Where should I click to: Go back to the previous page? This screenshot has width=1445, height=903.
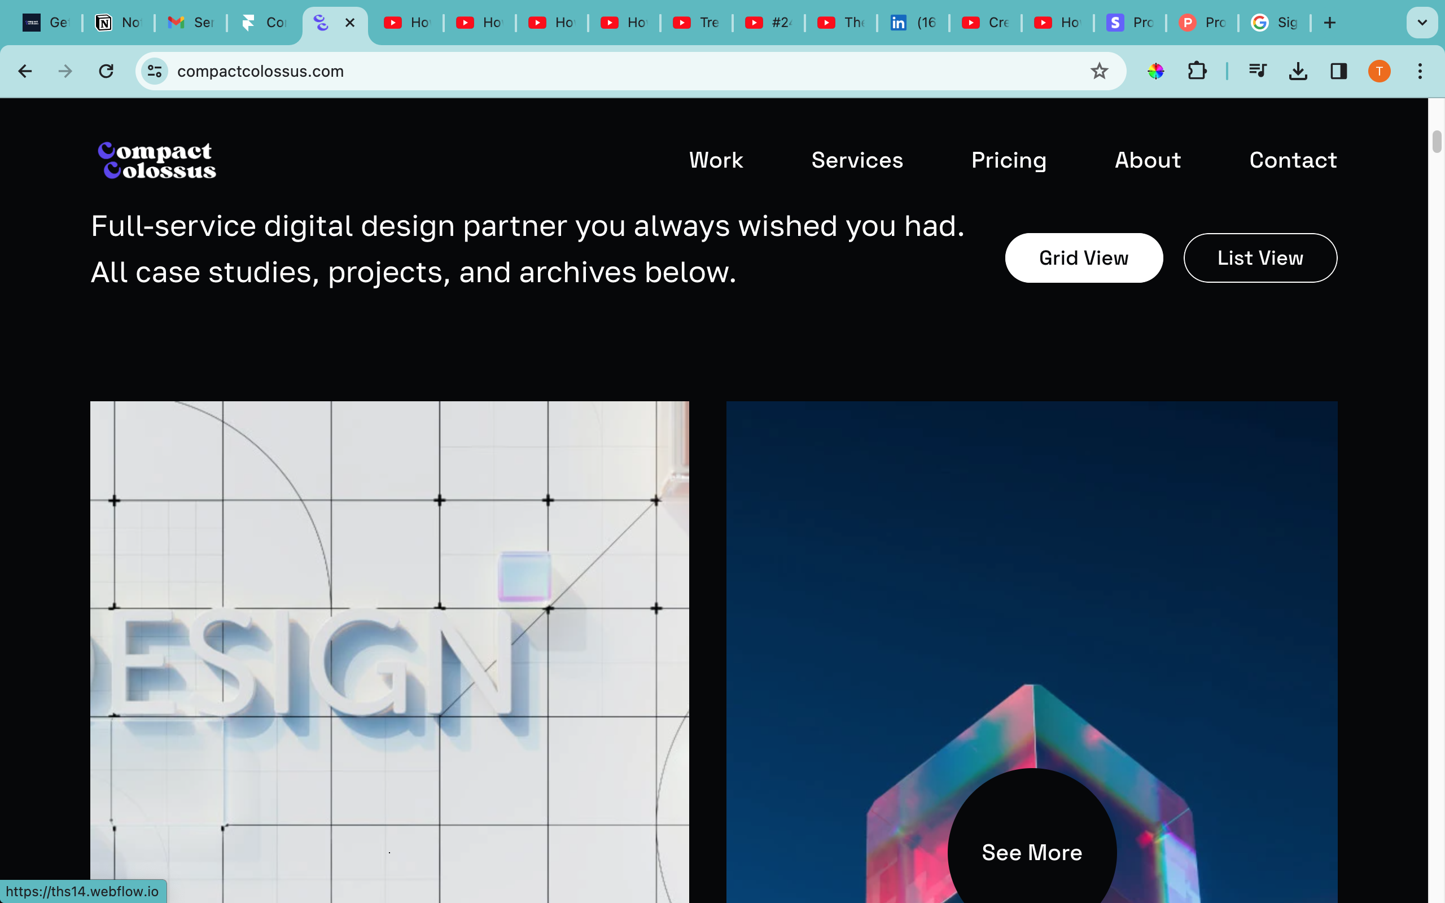(x=24, y=72)
